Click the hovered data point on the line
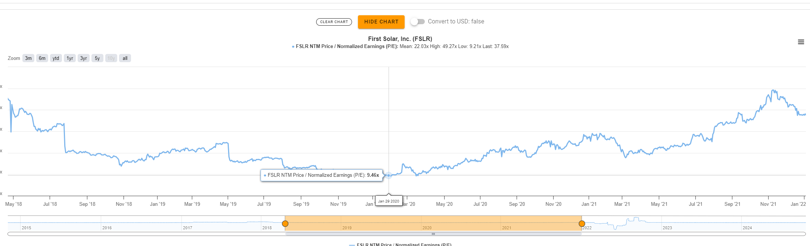810x246 pixels. click(x=389, y=175)
